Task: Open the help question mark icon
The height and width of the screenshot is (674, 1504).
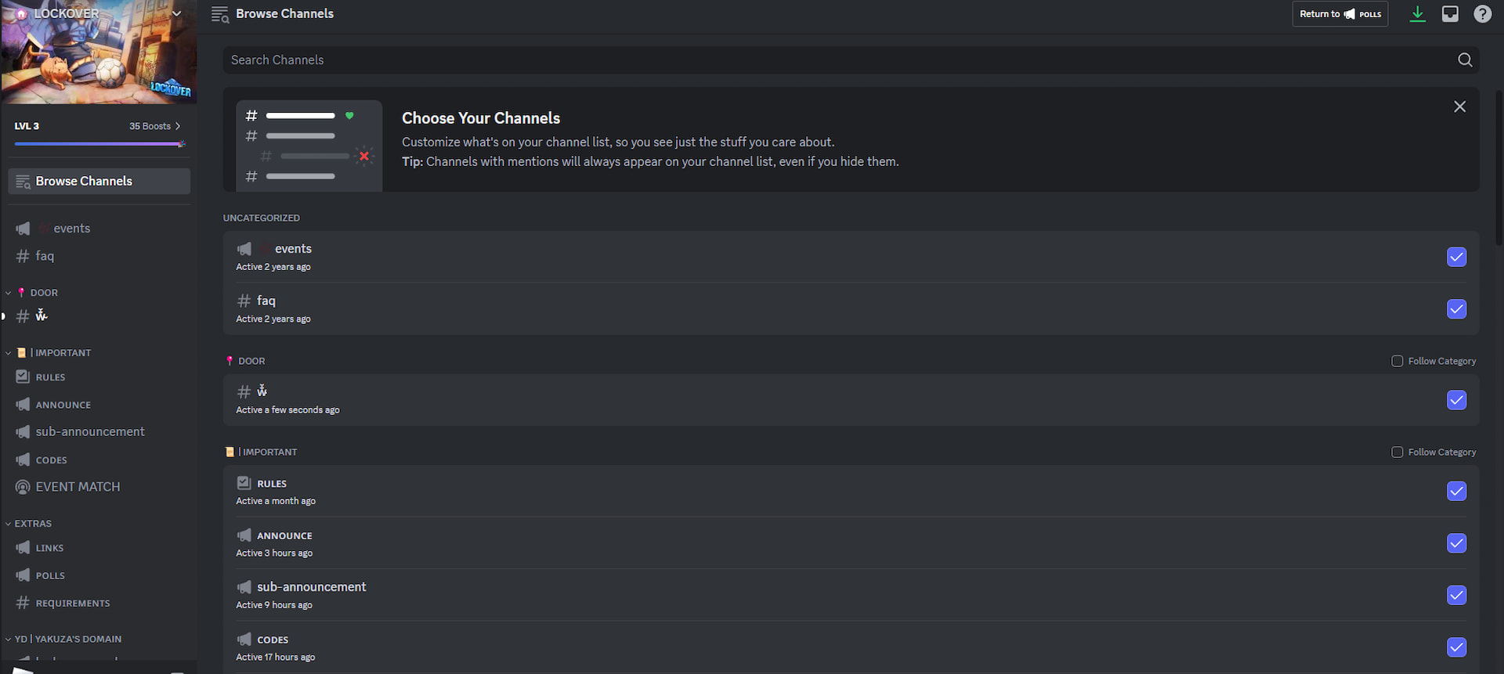Action: pos(1482,14)
